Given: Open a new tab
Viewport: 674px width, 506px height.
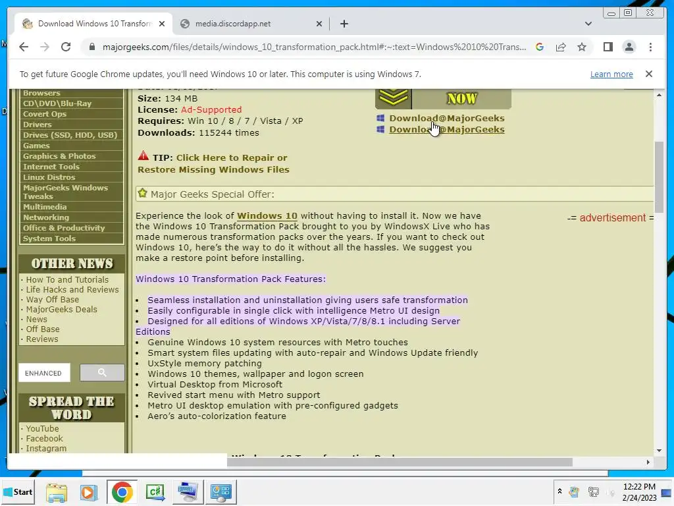Looking at the screenshot, I should (x=344, y=24).
